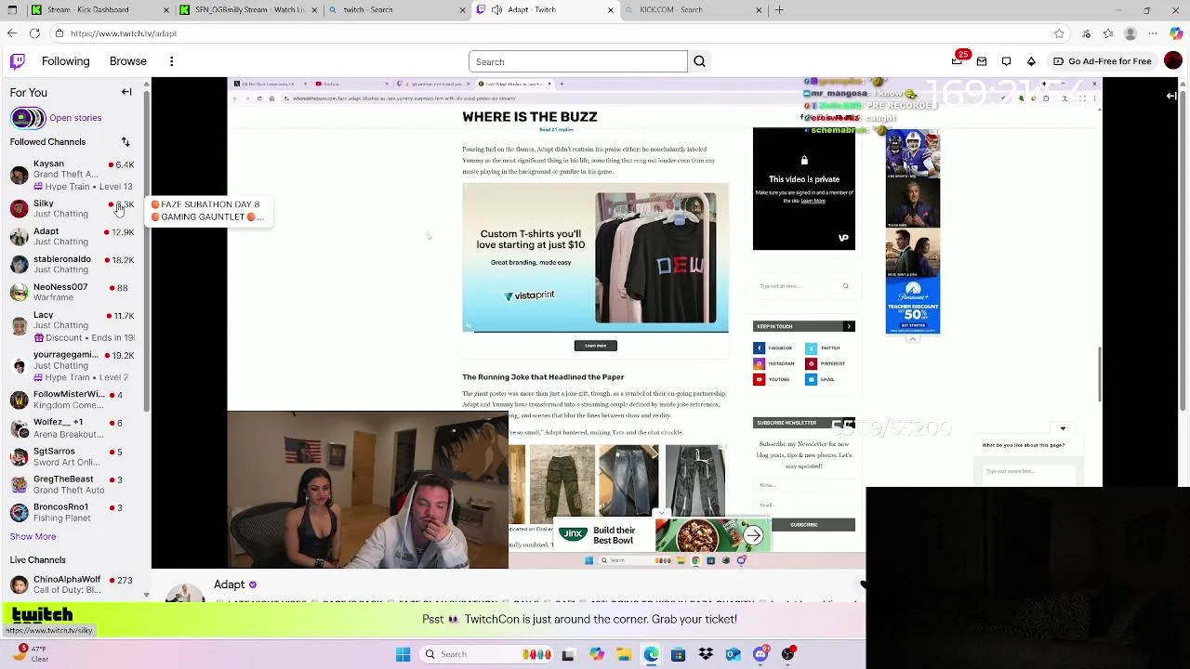Open the whispers chat bubble icon
The width and height of the screenshot is (1190, 669).
1006,61
